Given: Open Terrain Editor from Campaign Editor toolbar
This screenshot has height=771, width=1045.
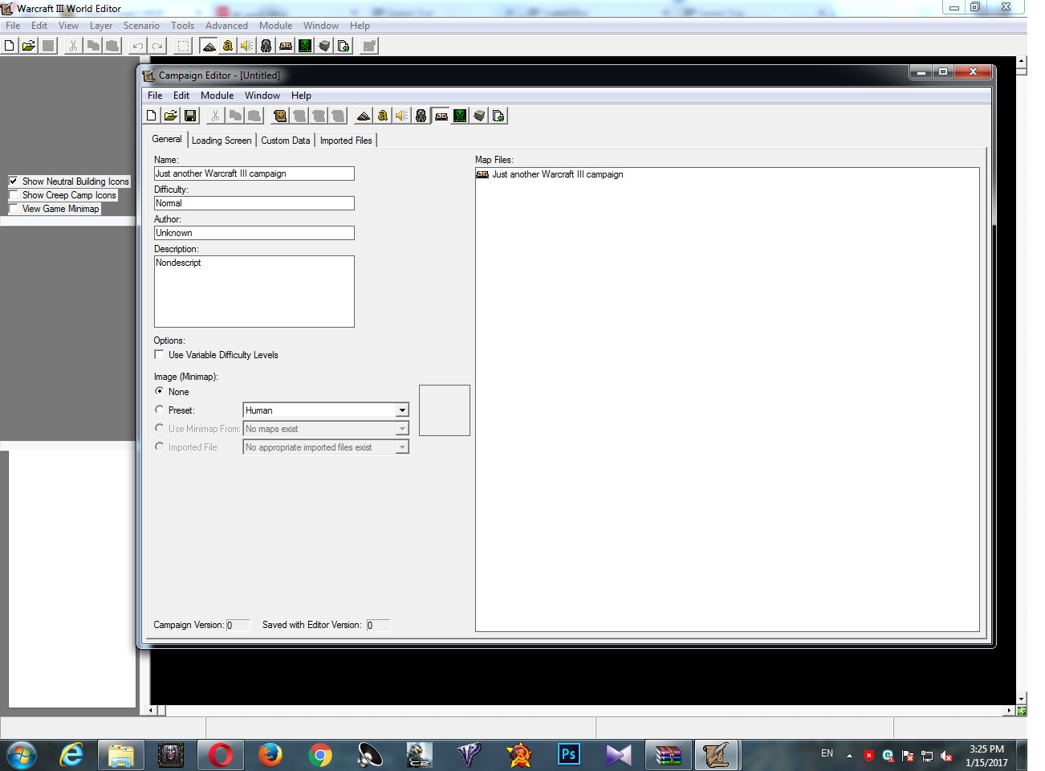Looking at the screenshot, I should (364, 116).
